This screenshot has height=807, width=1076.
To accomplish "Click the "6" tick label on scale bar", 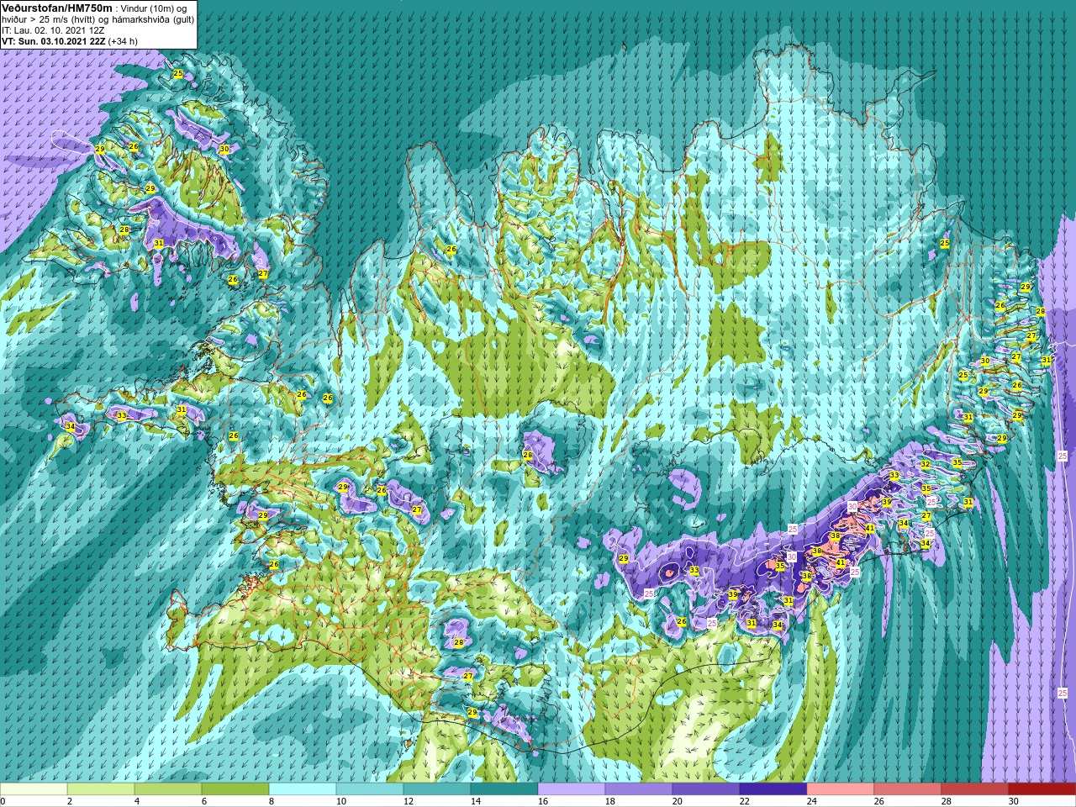I will click(203, 801).
